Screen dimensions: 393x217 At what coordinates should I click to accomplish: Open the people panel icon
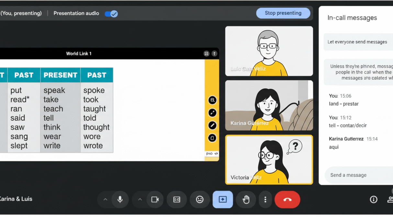390,200
